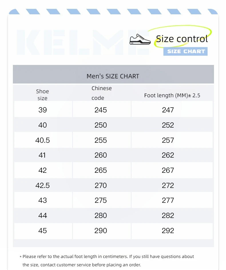Screen dimensions: 226x270
Task: Click foot length 277 cell
Action: pyautogui.click(x=168, y=200)
